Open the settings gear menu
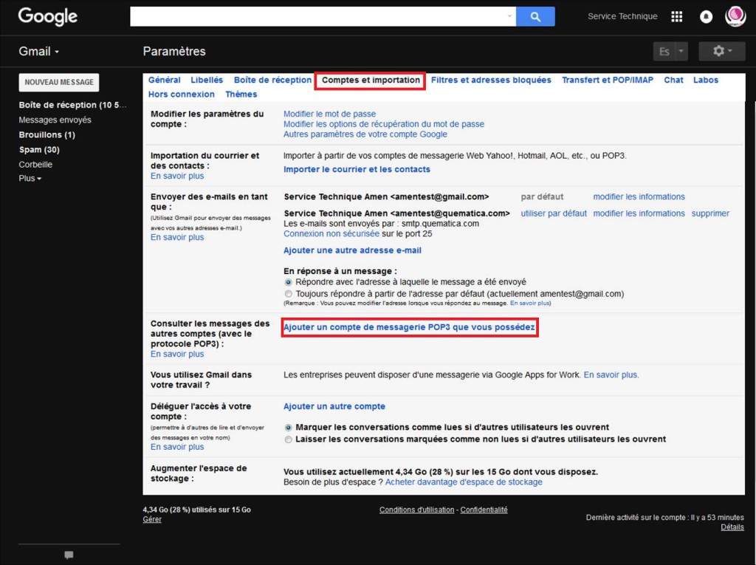Screen dimensions: 756x565 [x=722, y=51]
